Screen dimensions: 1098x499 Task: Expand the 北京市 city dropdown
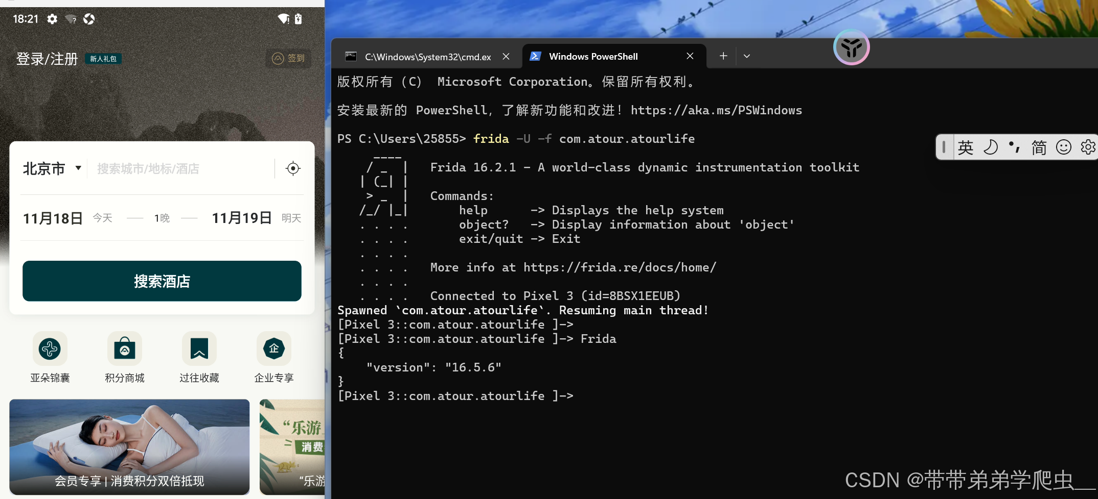tap(52, 168)
